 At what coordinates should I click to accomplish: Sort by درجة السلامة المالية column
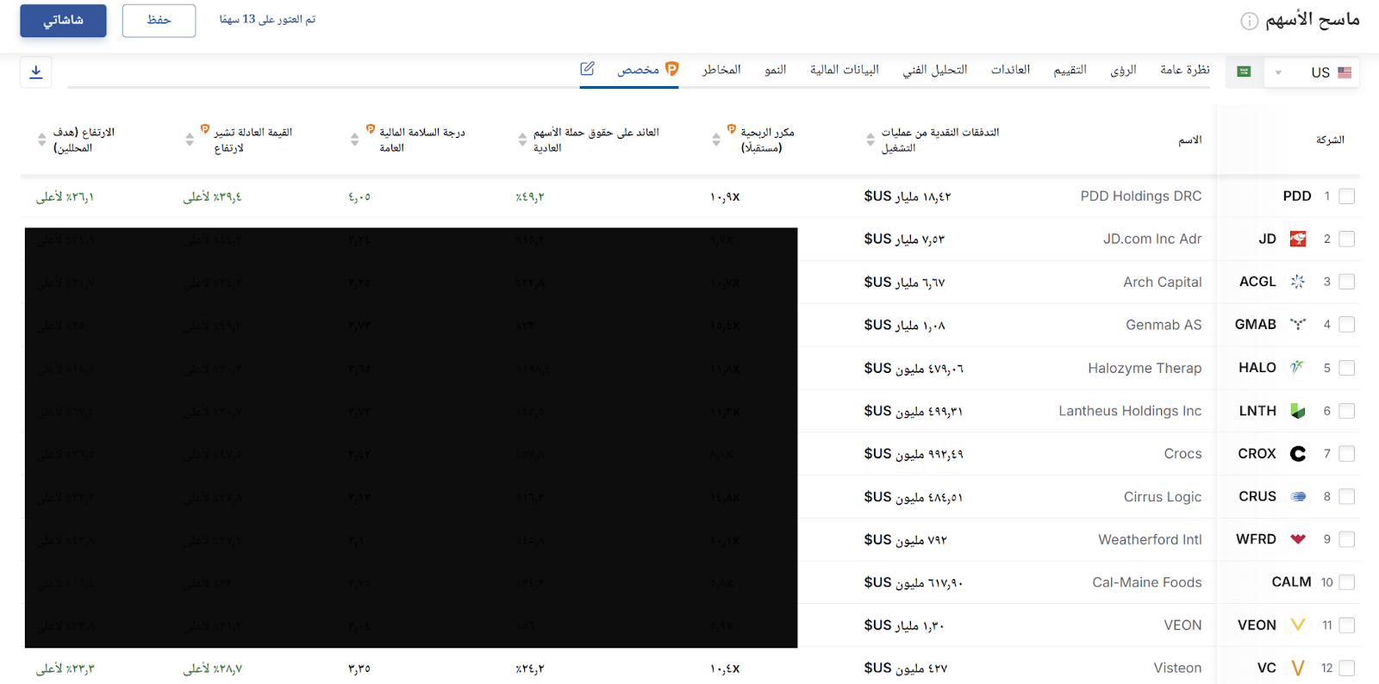pyautogui.click(x=354, y=140)
